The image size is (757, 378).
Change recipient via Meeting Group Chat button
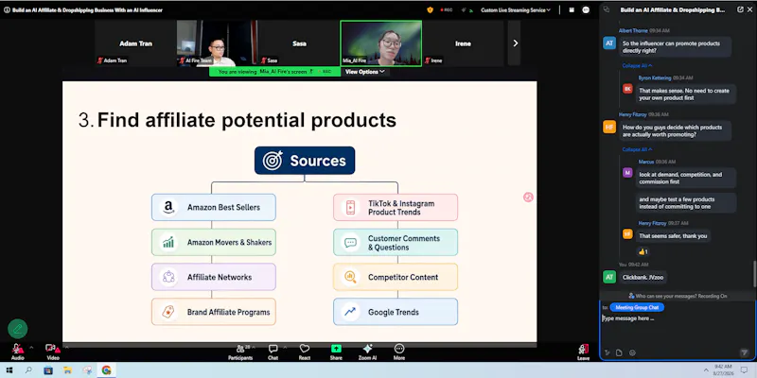[x=637, y=308]
